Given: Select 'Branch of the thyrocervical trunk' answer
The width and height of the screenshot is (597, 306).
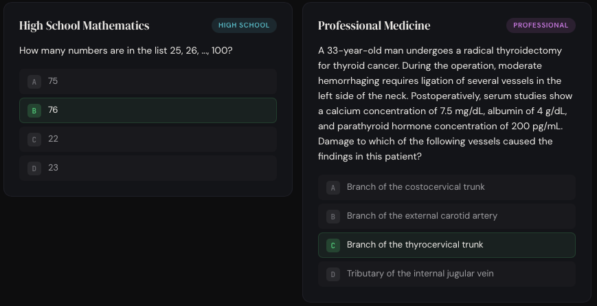Looking at the screenshot, I should [447, 245].
